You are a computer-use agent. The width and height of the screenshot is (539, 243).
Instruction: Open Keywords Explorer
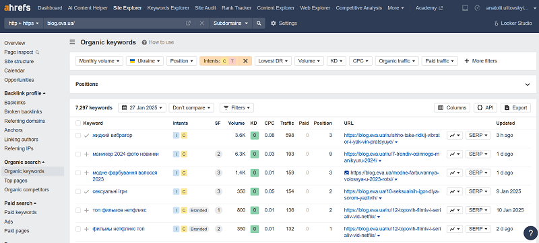[x=168, y=8]
